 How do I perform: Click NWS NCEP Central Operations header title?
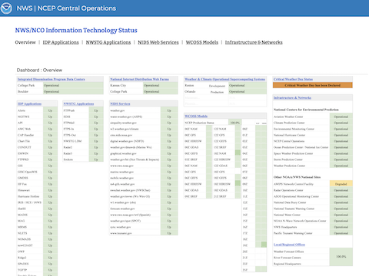pyautogui.click(x=66, y=8)
